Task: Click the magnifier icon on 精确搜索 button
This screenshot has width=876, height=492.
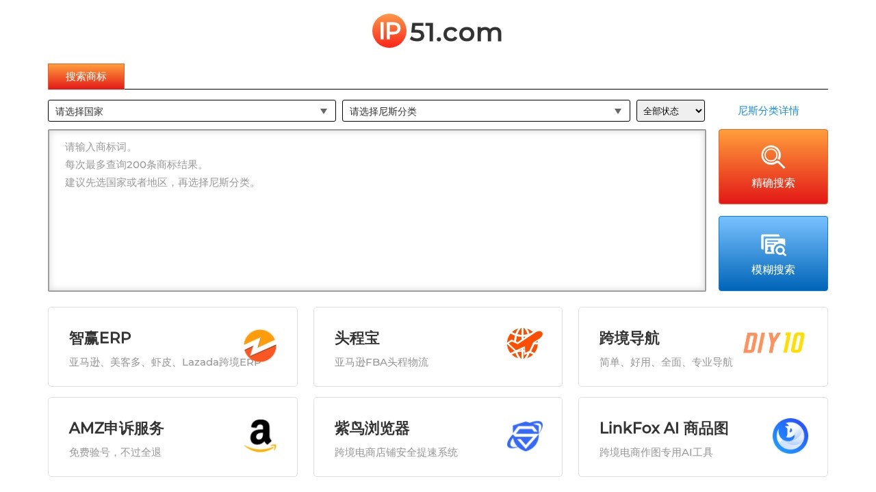Action: 773,156
